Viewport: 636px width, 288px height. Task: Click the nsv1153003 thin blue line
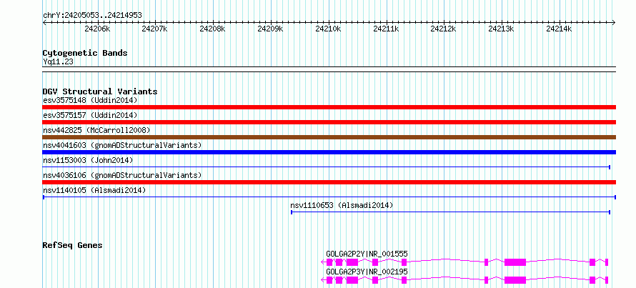coord(327,167)
